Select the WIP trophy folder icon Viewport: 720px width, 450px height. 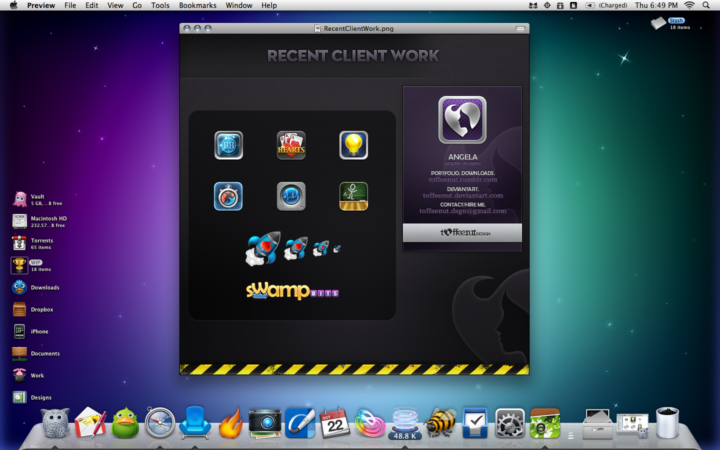pyautogui.click(x=19, y=265)
